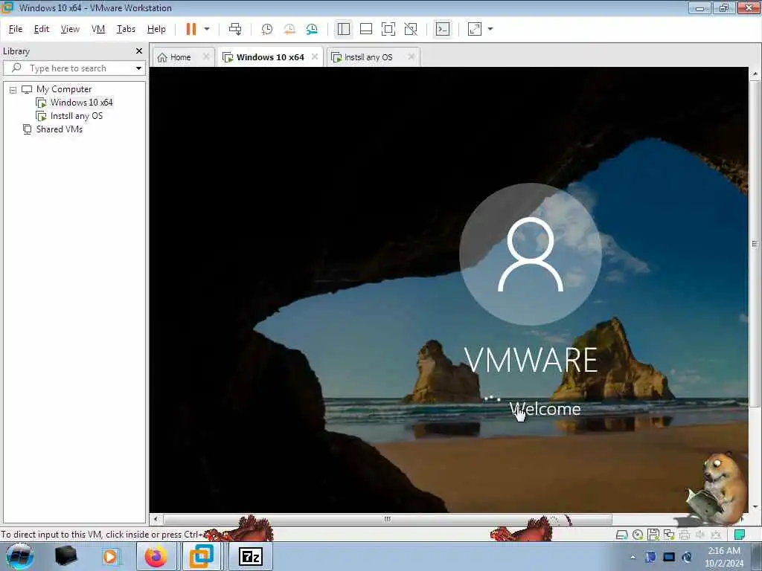Open the Tabs menu
Image resolution: width=762 pixels, height=571 pixels.
[126, 29]
